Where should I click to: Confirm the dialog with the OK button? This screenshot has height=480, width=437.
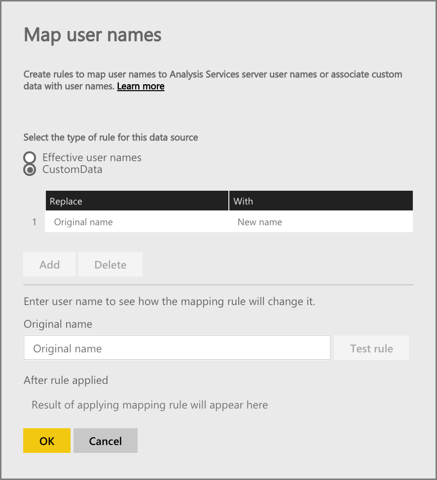click(x=47, y=441)
